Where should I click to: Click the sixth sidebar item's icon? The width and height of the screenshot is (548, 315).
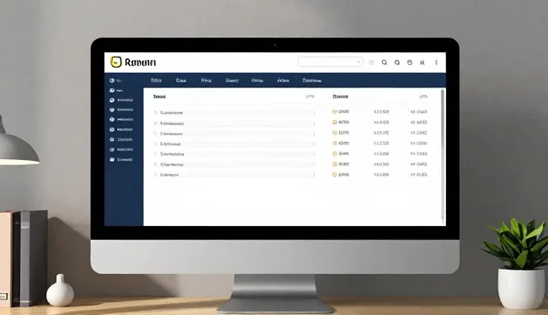coord(112,129)
